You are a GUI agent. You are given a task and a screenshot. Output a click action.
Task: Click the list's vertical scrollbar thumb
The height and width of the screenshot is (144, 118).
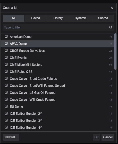pyautogui.click(x=115, y=52)
